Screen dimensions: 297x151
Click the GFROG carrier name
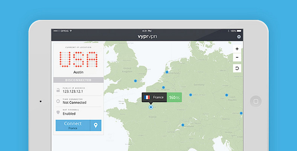tap(64, 31)
